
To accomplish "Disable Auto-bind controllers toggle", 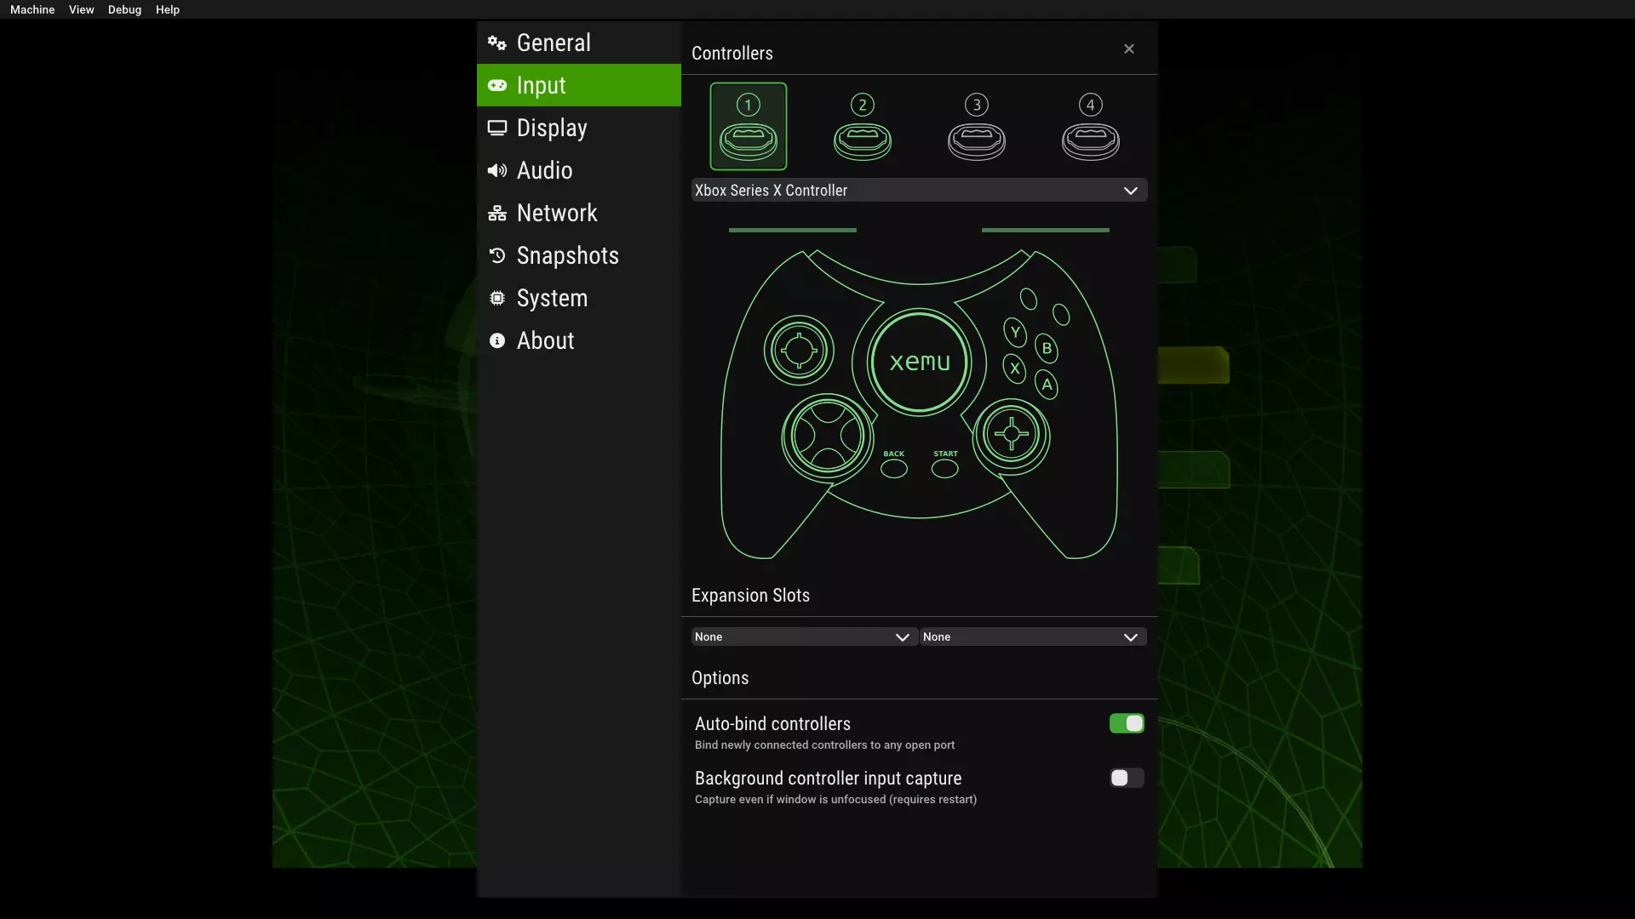I will pyautogui.click(x=1126, y=723).
